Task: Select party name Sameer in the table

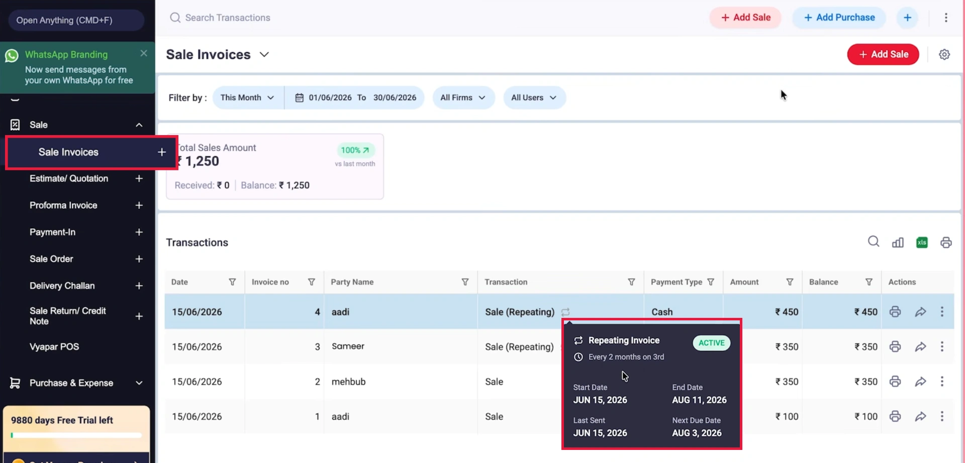Action: (x=348, y=346)
